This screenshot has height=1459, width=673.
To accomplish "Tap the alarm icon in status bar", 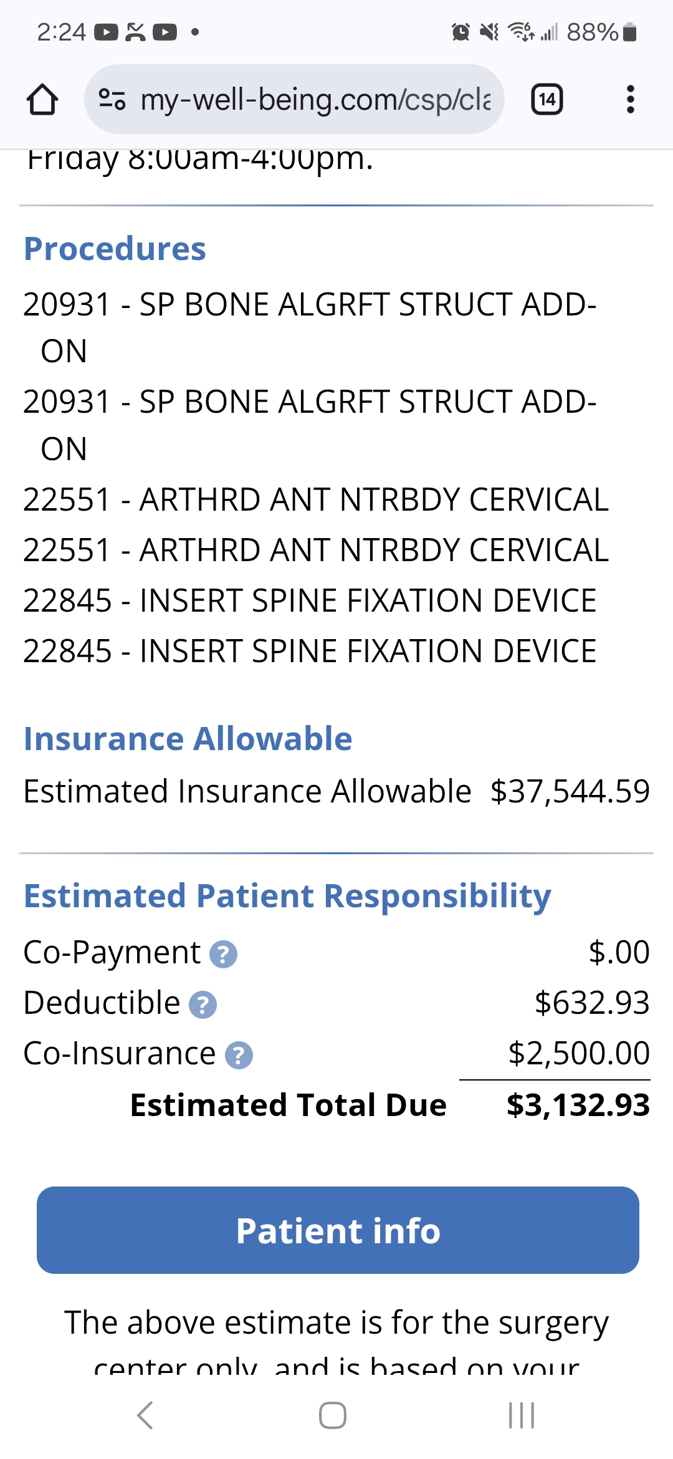I will pyautogui.click(x=461, y=32).
